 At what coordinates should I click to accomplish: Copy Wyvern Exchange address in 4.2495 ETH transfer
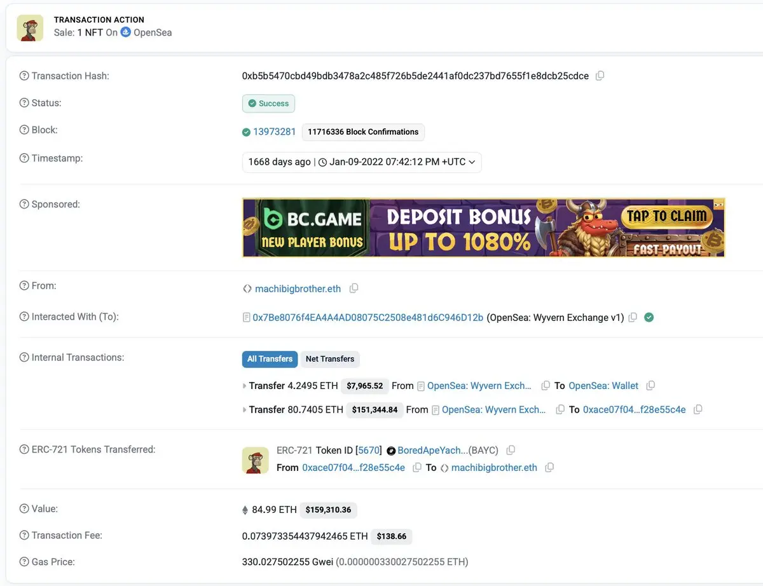[545, 386]
